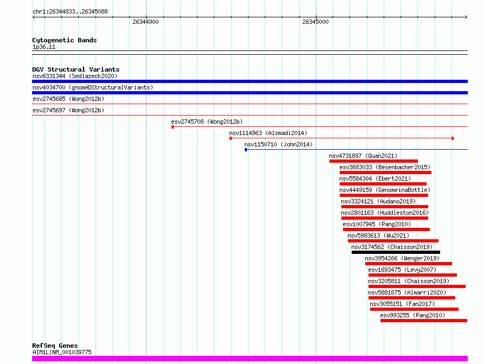Click the nsv5881875 (Almarri2020) label
Screen dimensions: 483x364
(x=407, y=292)
